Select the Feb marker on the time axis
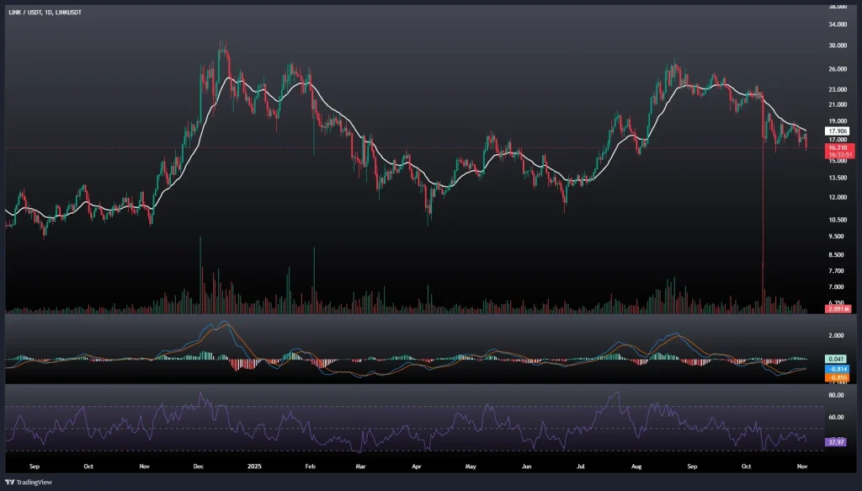Image resolution: width=862 pixels, height=491 pixels. [x=310, y=464]
